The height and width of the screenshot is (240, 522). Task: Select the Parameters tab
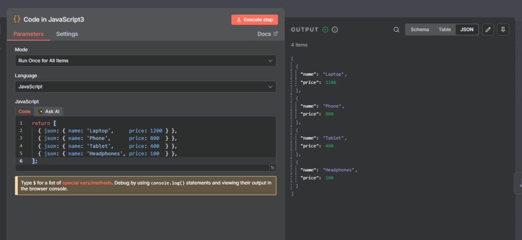point(29,34)
